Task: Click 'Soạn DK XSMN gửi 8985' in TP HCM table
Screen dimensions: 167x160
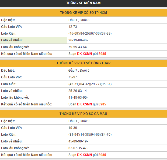Action: click(87, 54)
